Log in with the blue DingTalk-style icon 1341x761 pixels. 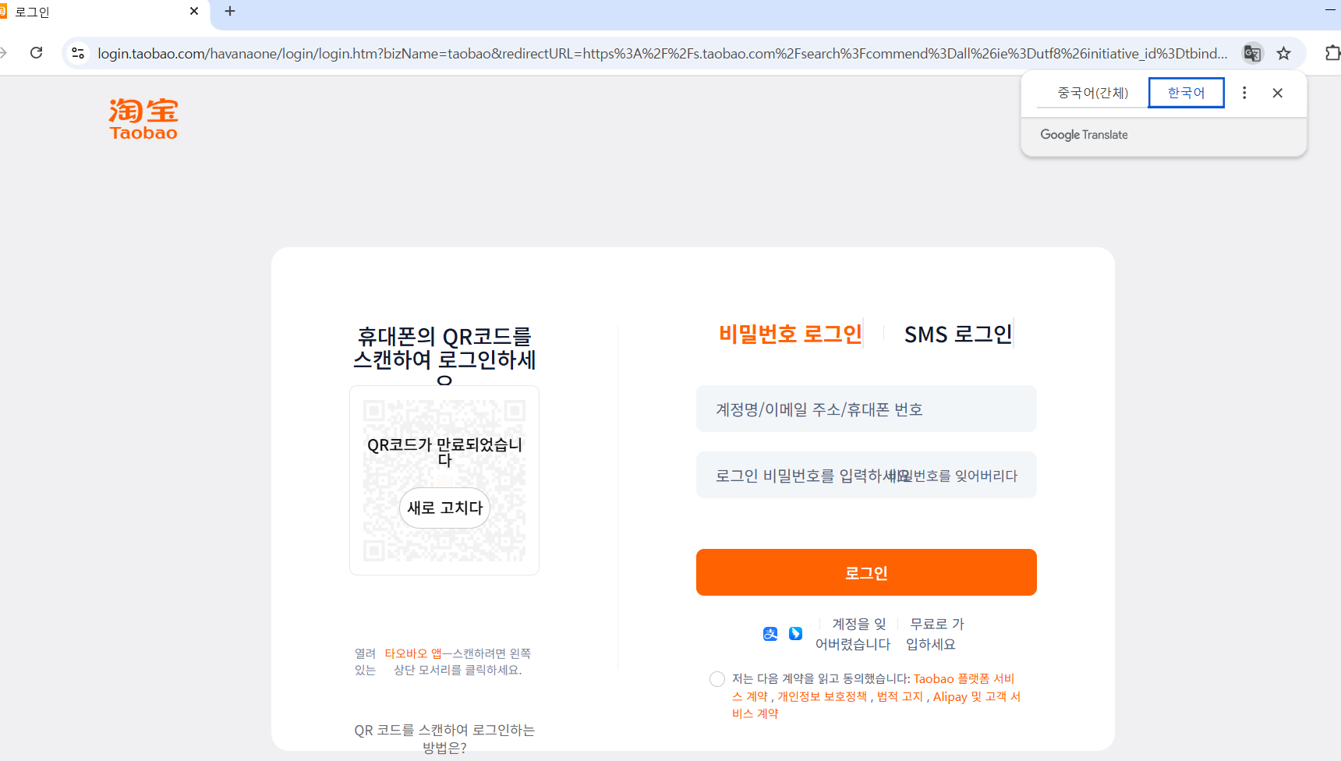(x=795, y=634)
